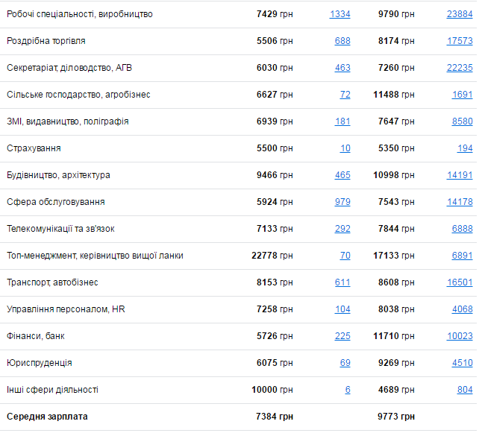482x433 pixels.
Task: Open the 16501 link for Транспорт, автобізнес
Action: point(459,282)
